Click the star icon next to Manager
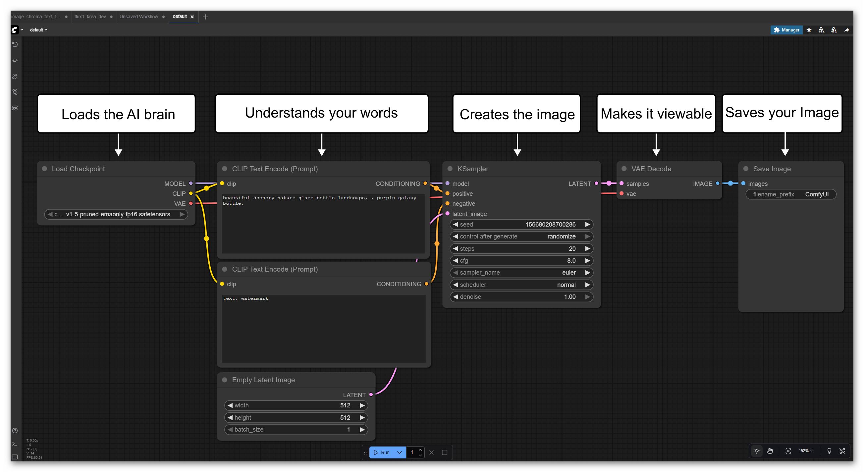 (x=809, y=30)
